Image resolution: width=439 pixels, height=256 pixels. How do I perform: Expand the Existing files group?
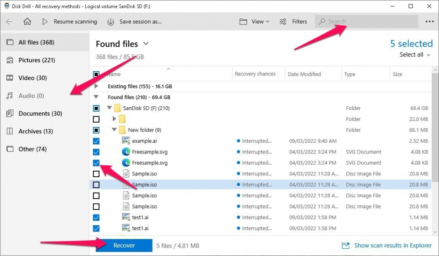click(95, 86)
